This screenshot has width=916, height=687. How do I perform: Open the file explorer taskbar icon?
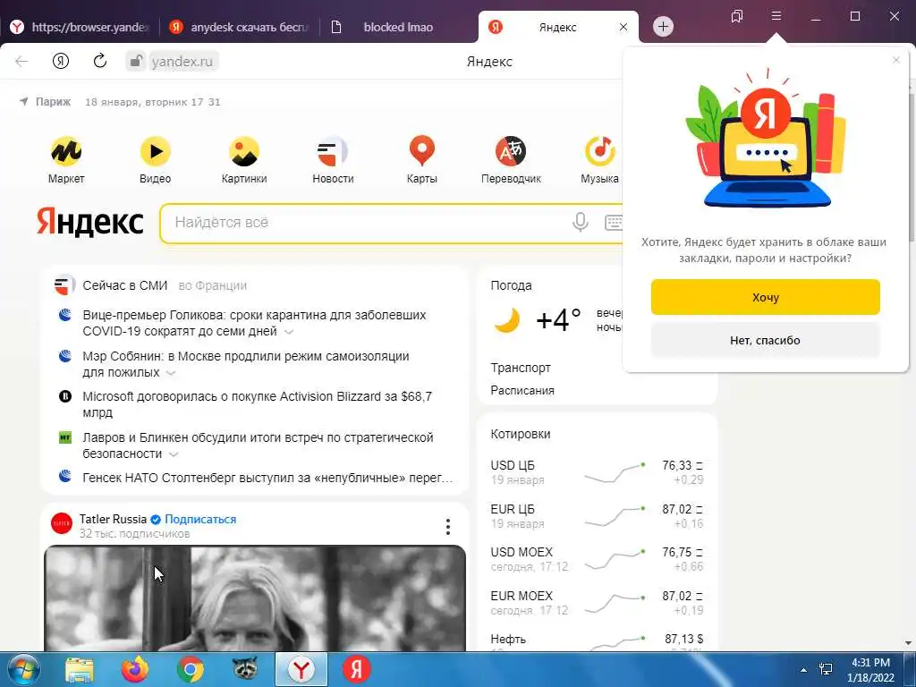[x=80, y=669]
